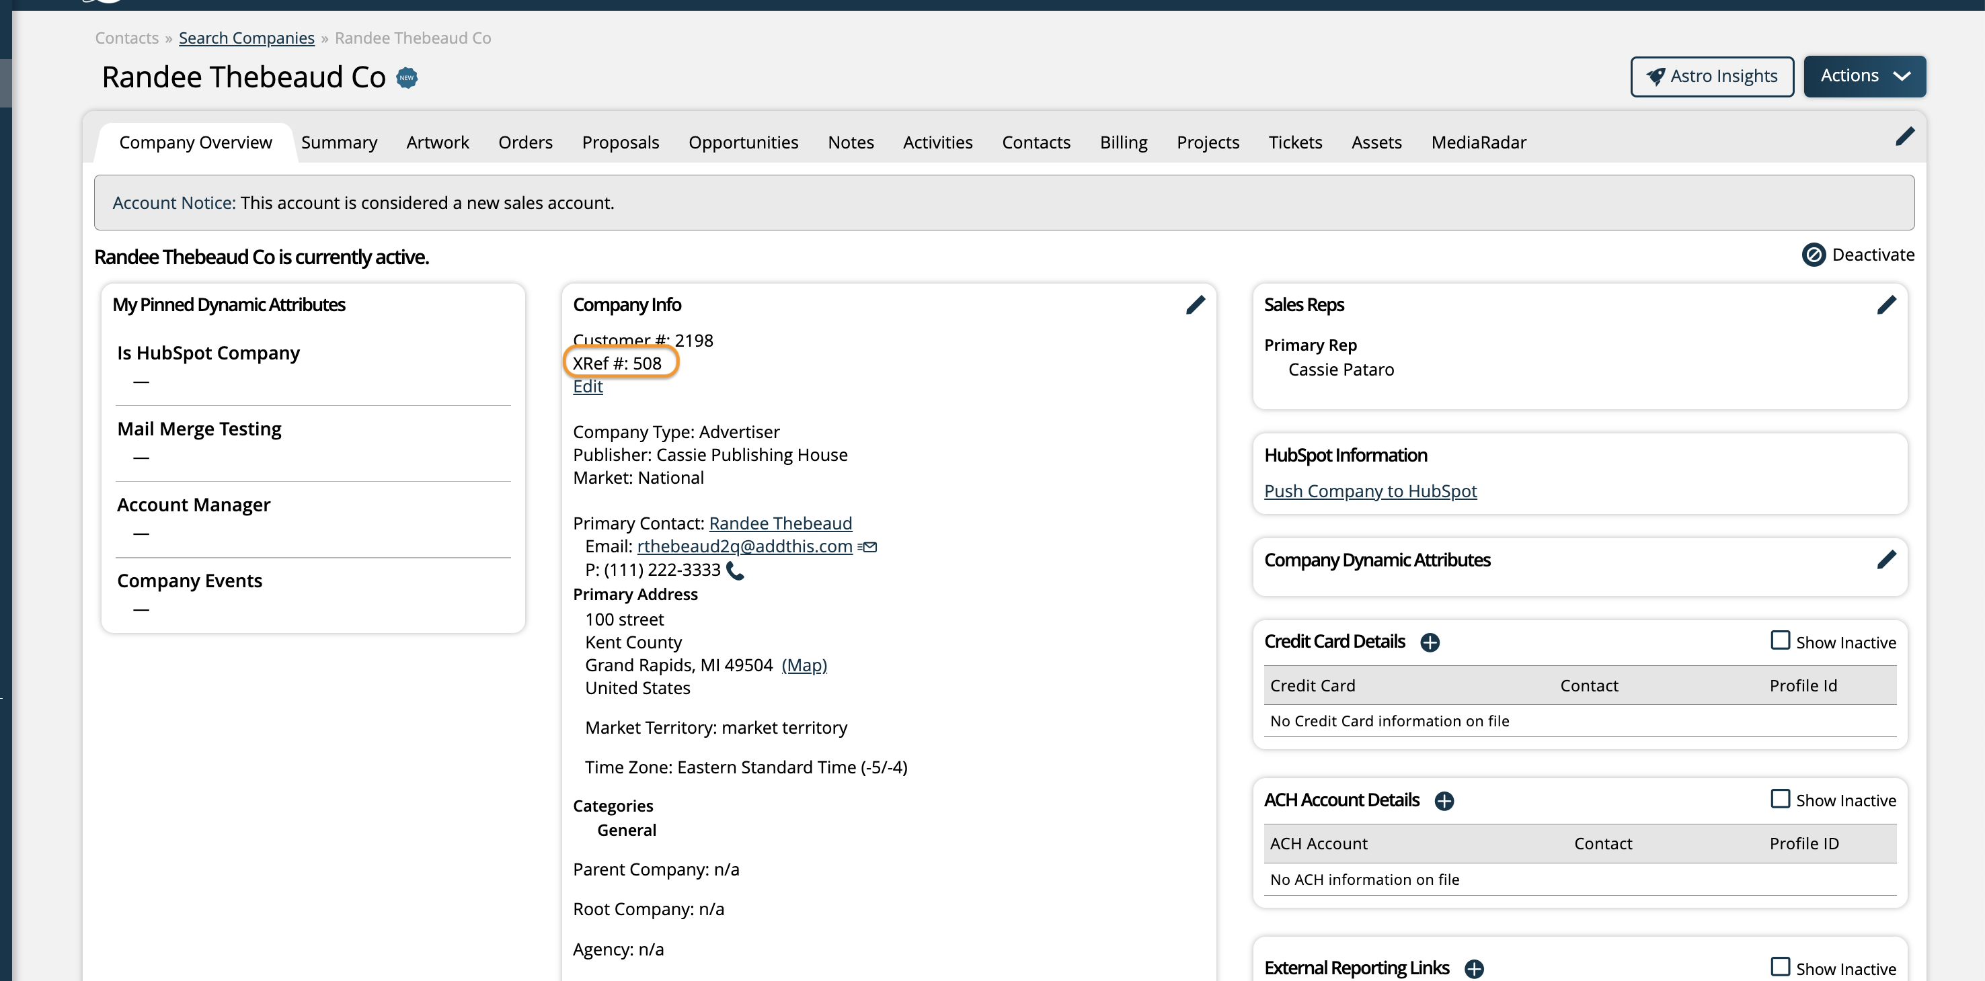Viewport: 1985px width, 981px height.
Task: Click XRef #: 508 text
Action: point(617,364)
